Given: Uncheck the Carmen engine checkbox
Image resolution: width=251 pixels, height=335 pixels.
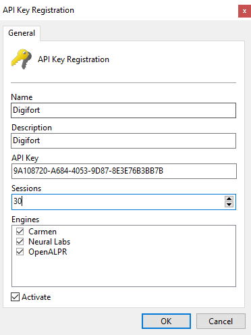Looking at the screenshot, I should point(20,232).
